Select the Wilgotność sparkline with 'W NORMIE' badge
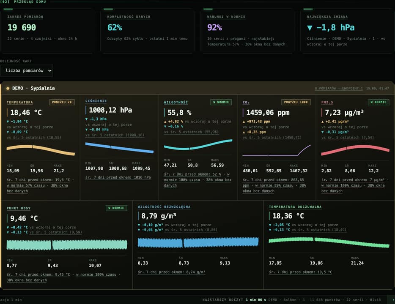This screenshot has width=395, height=304. point(198,144)
